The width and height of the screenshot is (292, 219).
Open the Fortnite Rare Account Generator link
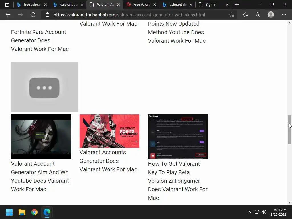pos(40,40)
